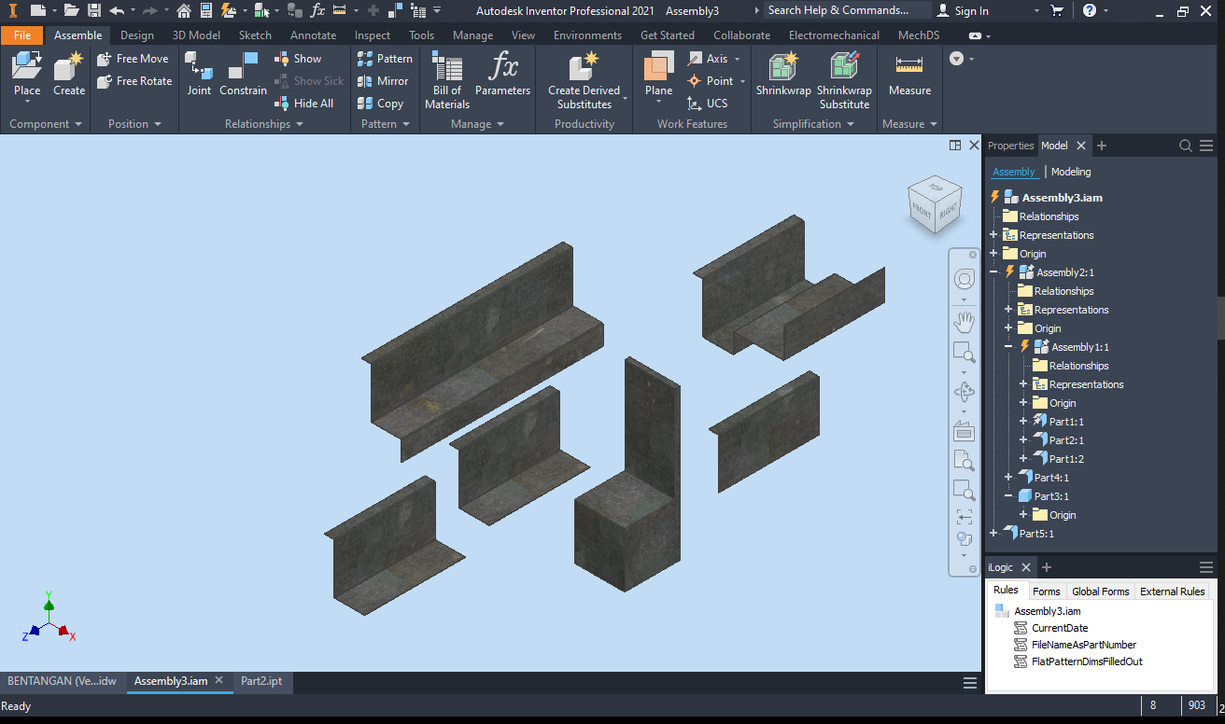Activate the Measure tool
1225x724 pixels.
909,75
